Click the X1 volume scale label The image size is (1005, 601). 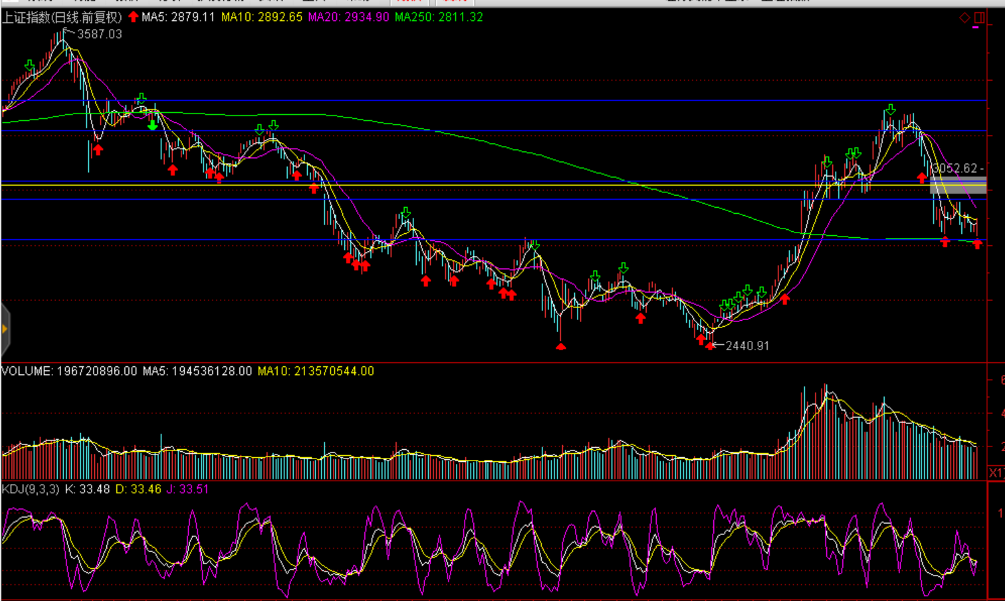996,473
